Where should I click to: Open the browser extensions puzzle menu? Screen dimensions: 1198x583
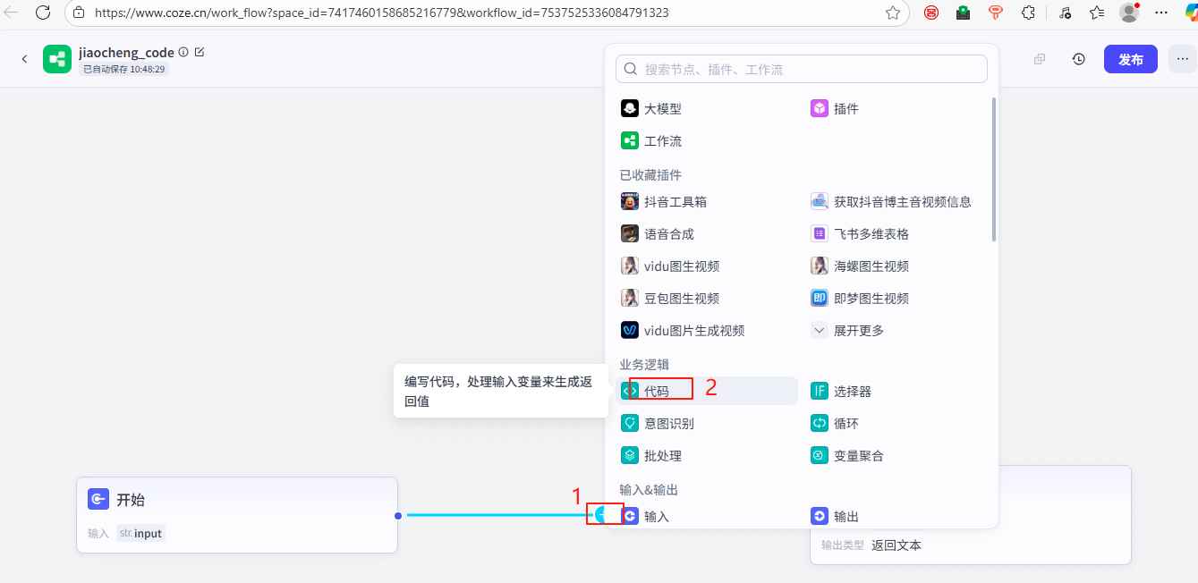click(1028, 13)
